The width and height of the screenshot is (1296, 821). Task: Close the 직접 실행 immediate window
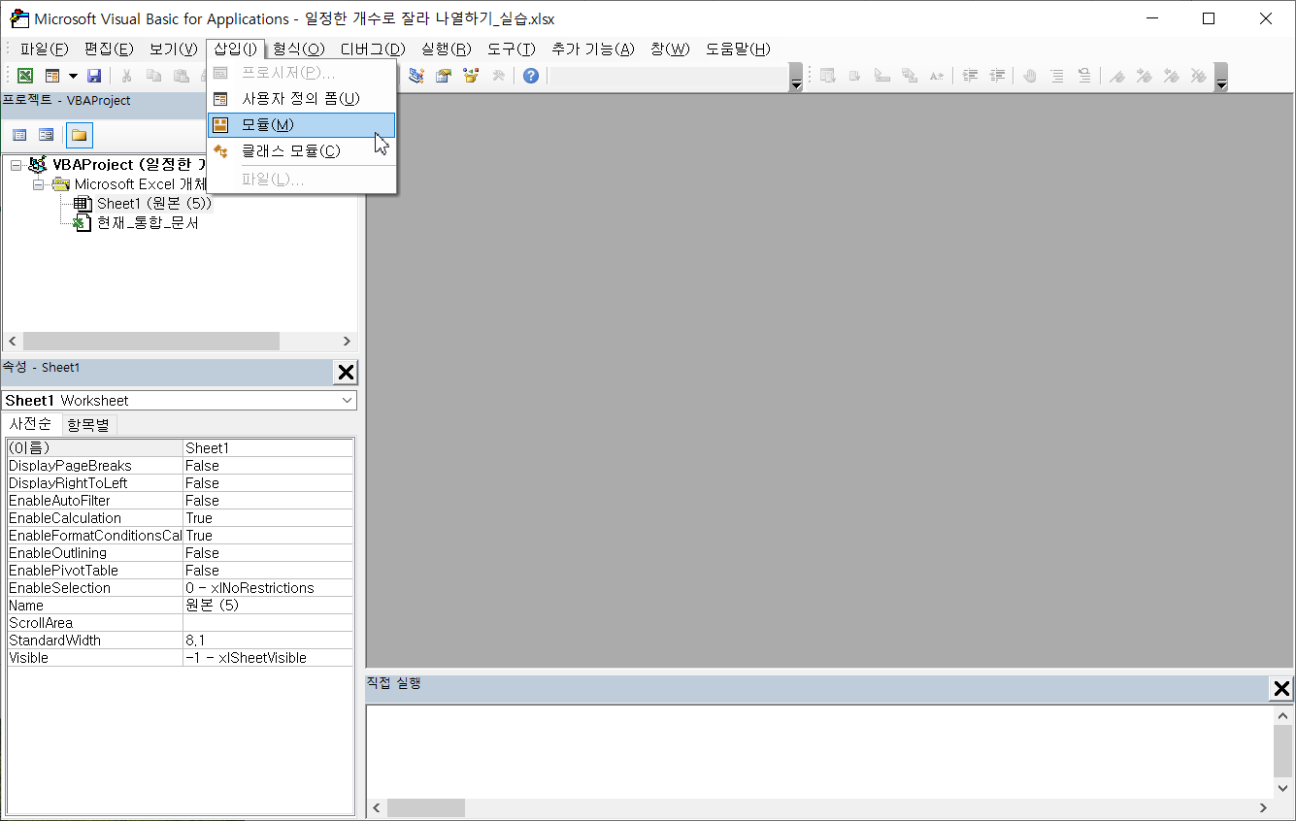click(x=1281, y=688)
